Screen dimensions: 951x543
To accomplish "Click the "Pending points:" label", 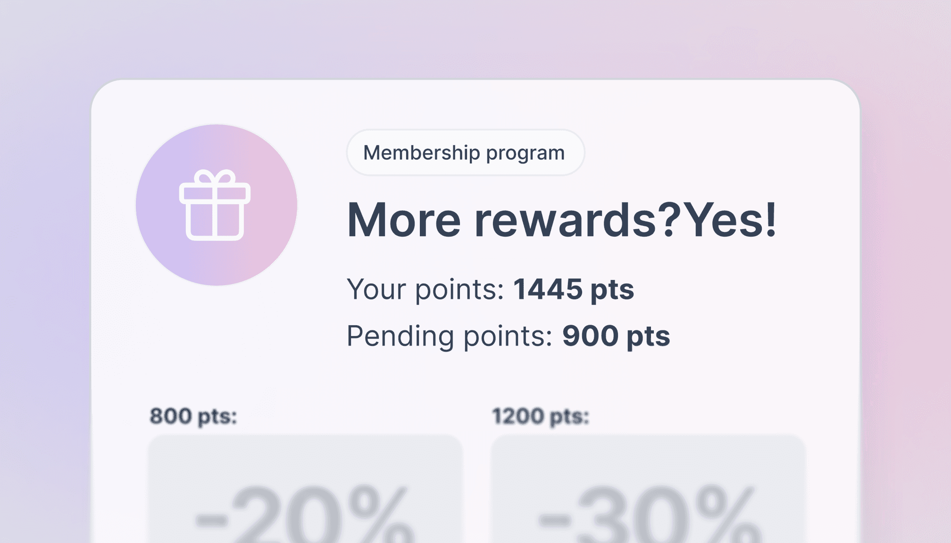I will (449, 336).
